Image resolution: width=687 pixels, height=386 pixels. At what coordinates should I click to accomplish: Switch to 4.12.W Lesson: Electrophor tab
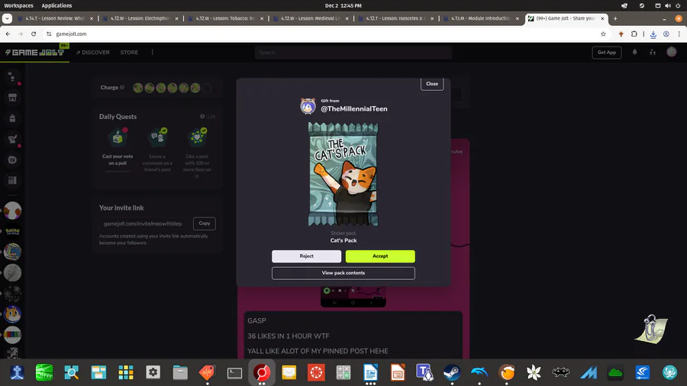(140, 18)
